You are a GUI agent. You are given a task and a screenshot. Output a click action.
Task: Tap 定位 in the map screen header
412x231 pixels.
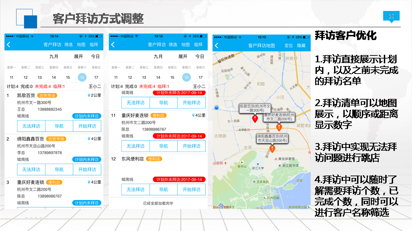click(x=289, y=46)
